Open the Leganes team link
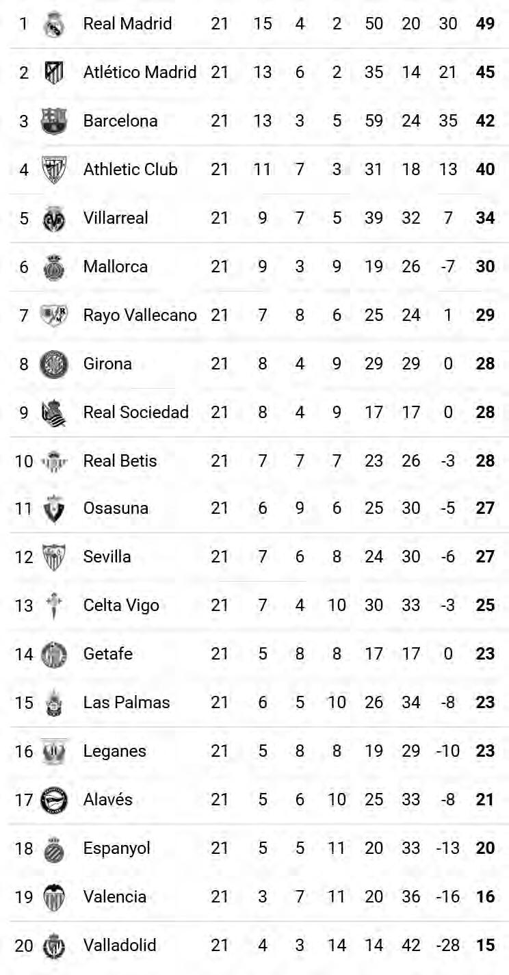Image resolution: width=509 pixels, height=975 pixels. [x=114, y=751]
